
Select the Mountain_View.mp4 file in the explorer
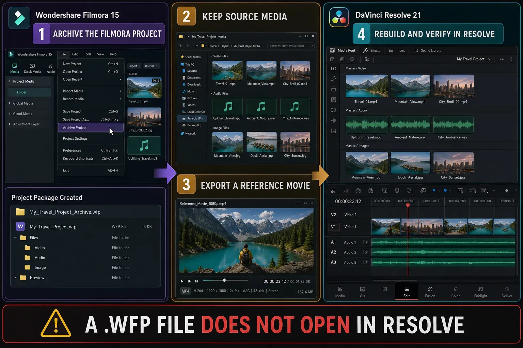[261, 73]
